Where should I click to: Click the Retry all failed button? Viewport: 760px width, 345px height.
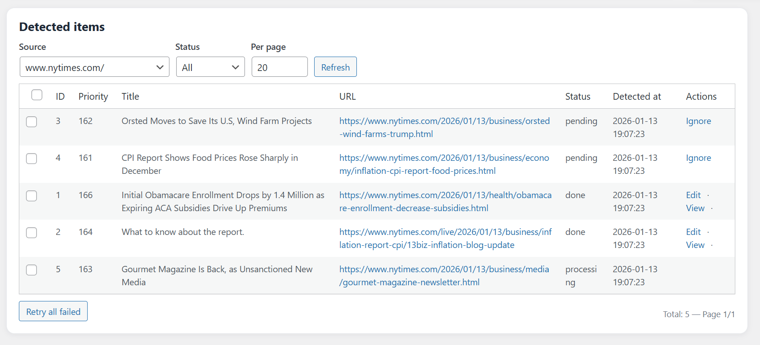[53, 311]
